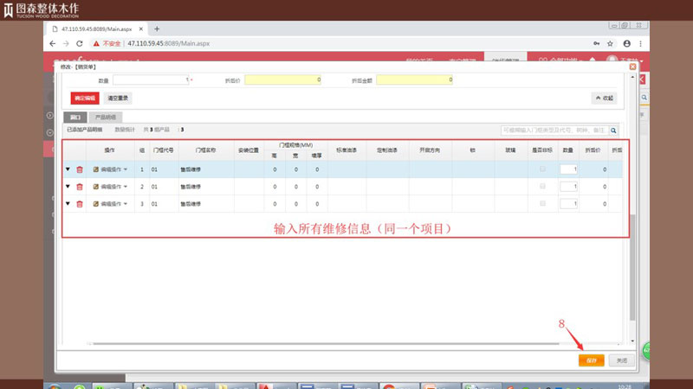Viewport: 693px width, 389px height.
Task: Toggle the checkbox in row 2
Action: point(543,187)
